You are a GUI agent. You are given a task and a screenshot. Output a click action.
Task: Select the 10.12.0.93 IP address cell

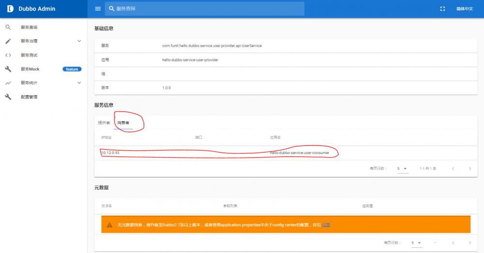click(x=110, y=153)
